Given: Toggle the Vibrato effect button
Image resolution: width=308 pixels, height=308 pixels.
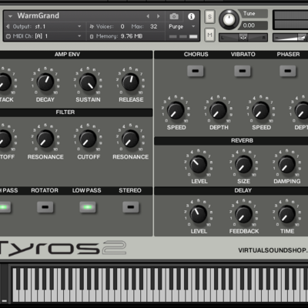Looking at the screenshot, I should click(x=243, y=71).
